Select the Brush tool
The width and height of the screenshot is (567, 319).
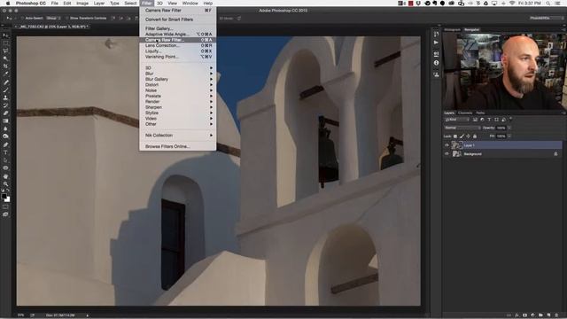(x=5, y=90)
